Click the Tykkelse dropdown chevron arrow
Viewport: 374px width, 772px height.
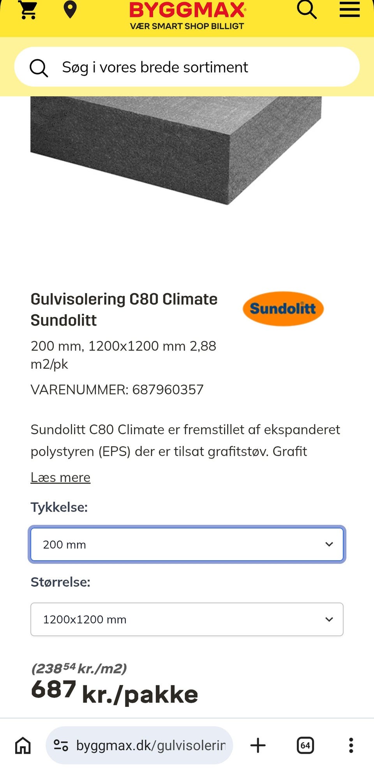[x=329, y=544]
